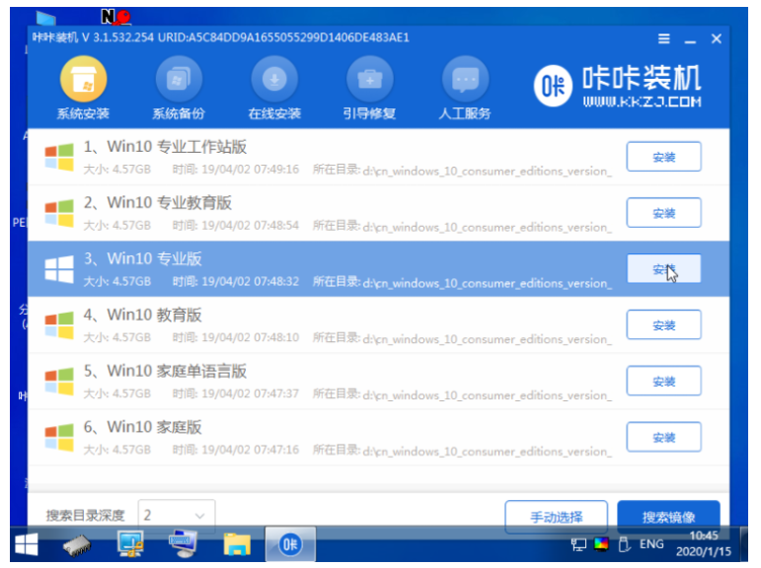Open the network icon in system tray

click(578, 544)
